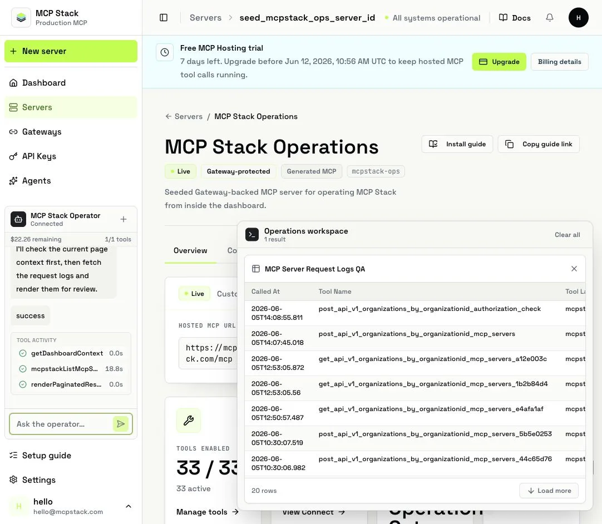The width and height of the screenshot is (602, 524).
Task: Expand the hello account chevron
Action: tap(129, 506)
